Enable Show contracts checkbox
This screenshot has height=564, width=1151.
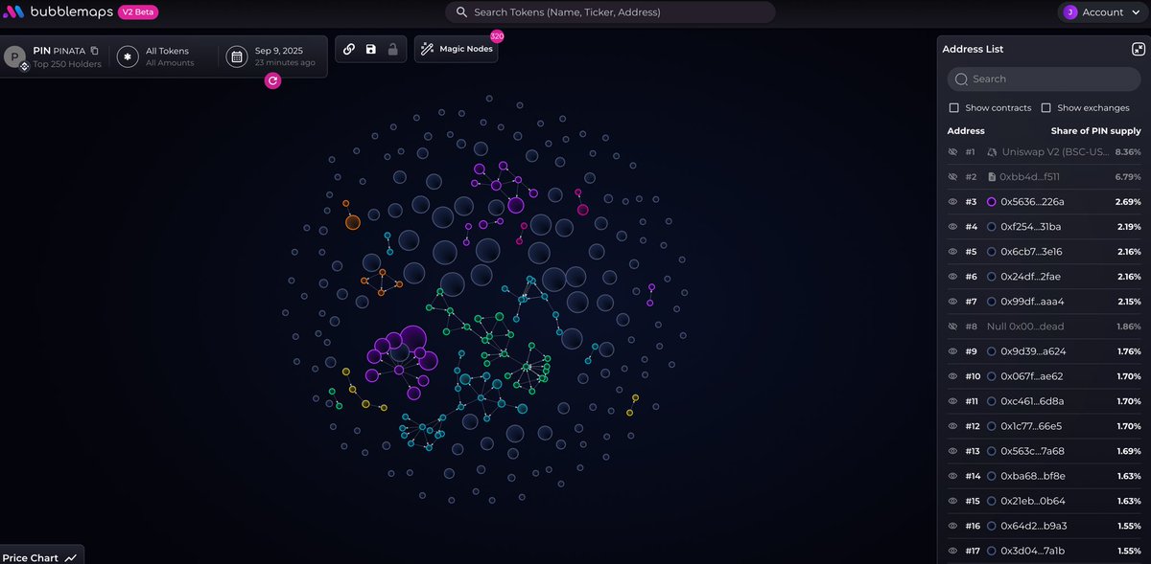953,108
